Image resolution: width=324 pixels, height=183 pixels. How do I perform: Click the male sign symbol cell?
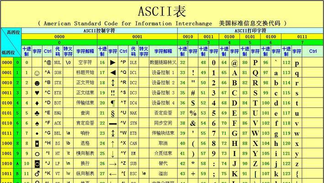(37, 173)
